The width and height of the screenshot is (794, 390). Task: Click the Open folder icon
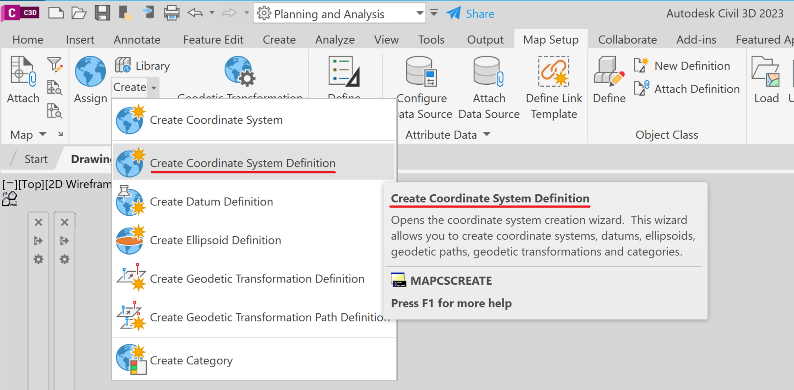[x=79, y=13]
